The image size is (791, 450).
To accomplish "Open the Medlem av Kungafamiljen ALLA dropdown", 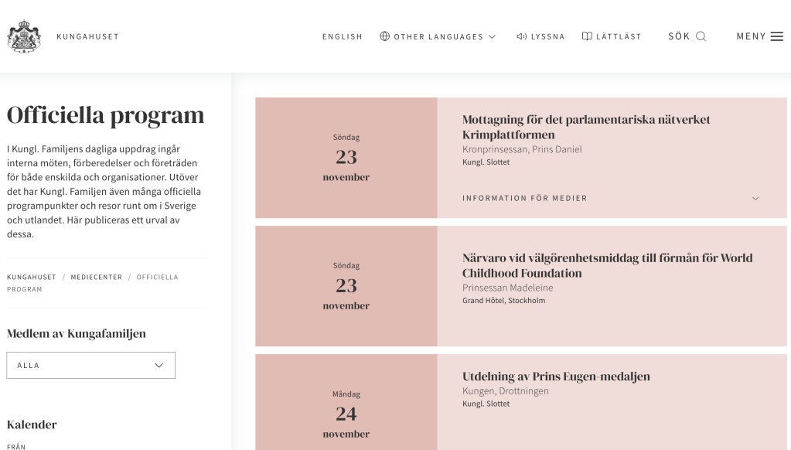I will point(90,365).
